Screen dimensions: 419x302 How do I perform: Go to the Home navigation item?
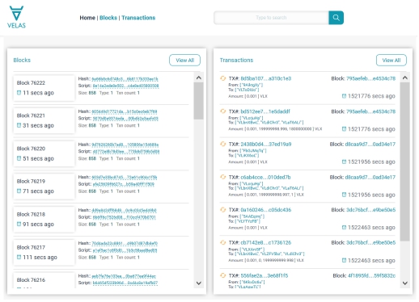coord(87,18)
